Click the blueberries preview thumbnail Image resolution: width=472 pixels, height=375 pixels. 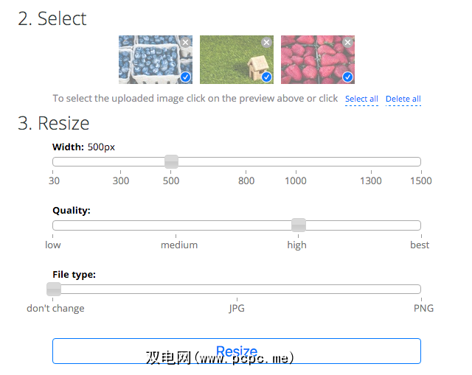click(151, 60)
